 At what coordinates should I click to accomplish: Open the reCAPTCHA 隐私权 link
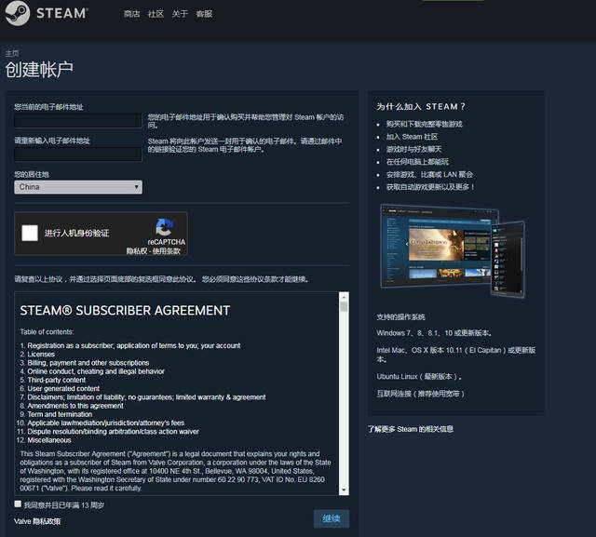136,251
